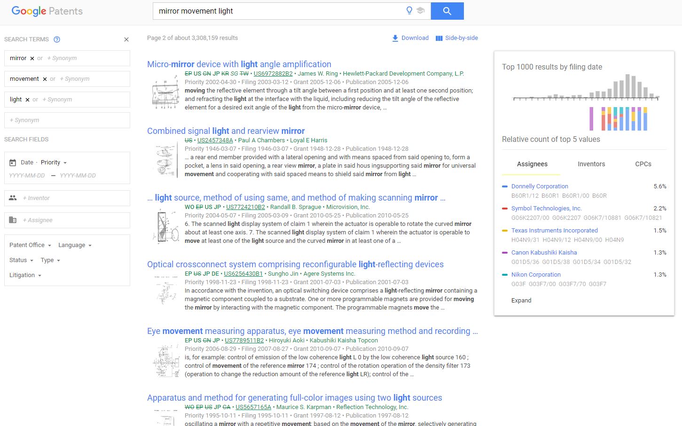Image resolution: width=682 pixels, height=426 pixels.
Task: Click the end date YYYY-MM-DD field
Action: [x=78, y=176]
